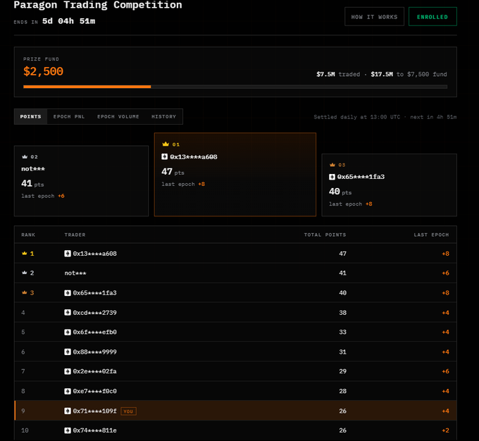The image size is (479, 441).
Task: Select the Points tab
Action: click(x=30, y=116)
